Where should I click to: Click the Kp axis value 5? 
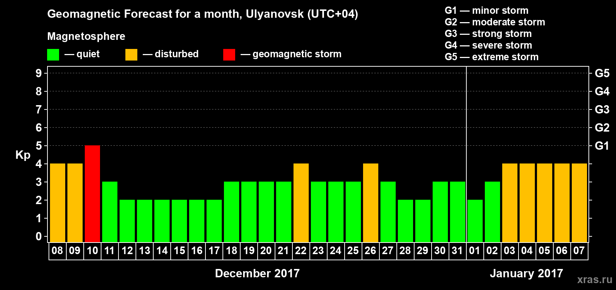pyautogui.click(x=39, y=146)
